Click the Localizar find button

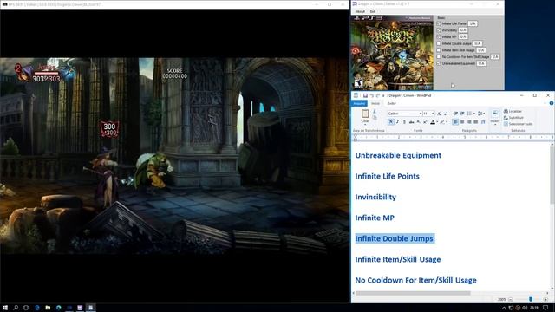point(513,112)
